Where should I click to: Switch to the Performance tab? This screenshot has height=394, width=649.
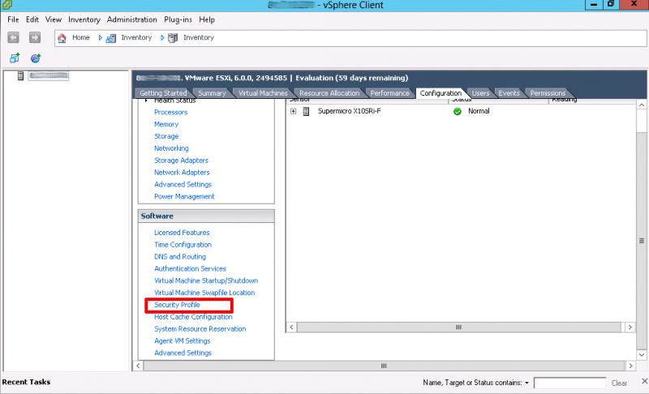(389, 93)
